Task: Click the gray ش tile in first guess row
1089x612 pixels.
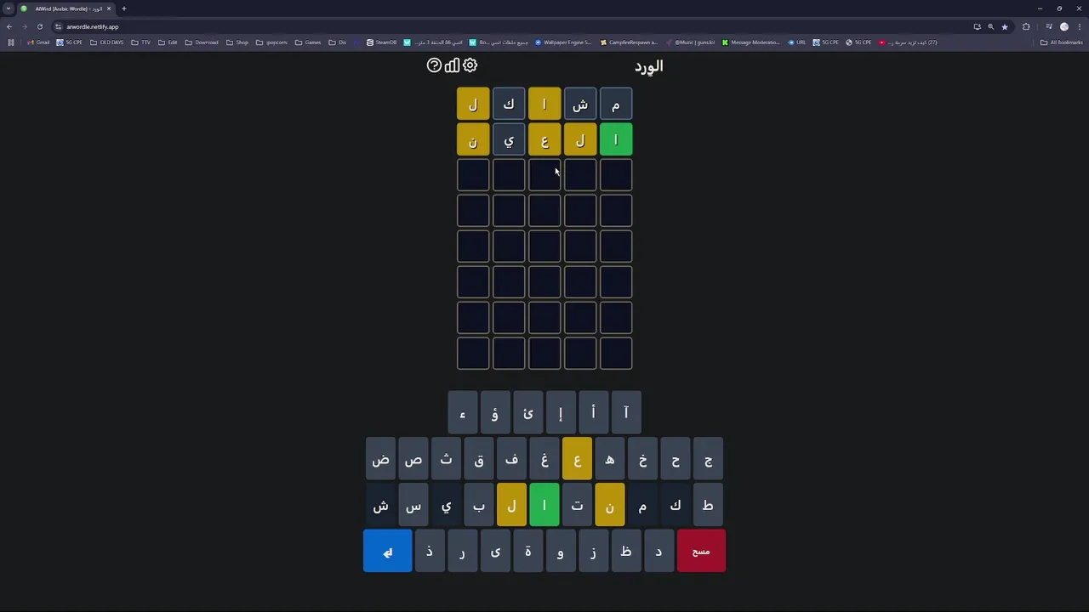Action: point(580,104)
